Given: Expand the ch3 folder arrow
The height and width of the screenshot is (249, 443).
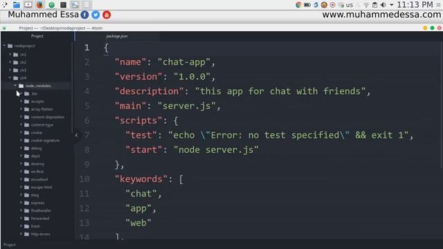Looking at the screenshot, I should 10,70.
